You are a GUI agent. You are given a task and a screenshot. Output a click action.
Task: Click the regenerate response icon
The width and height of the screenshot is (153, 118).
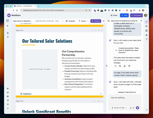(x=115, y=66)
